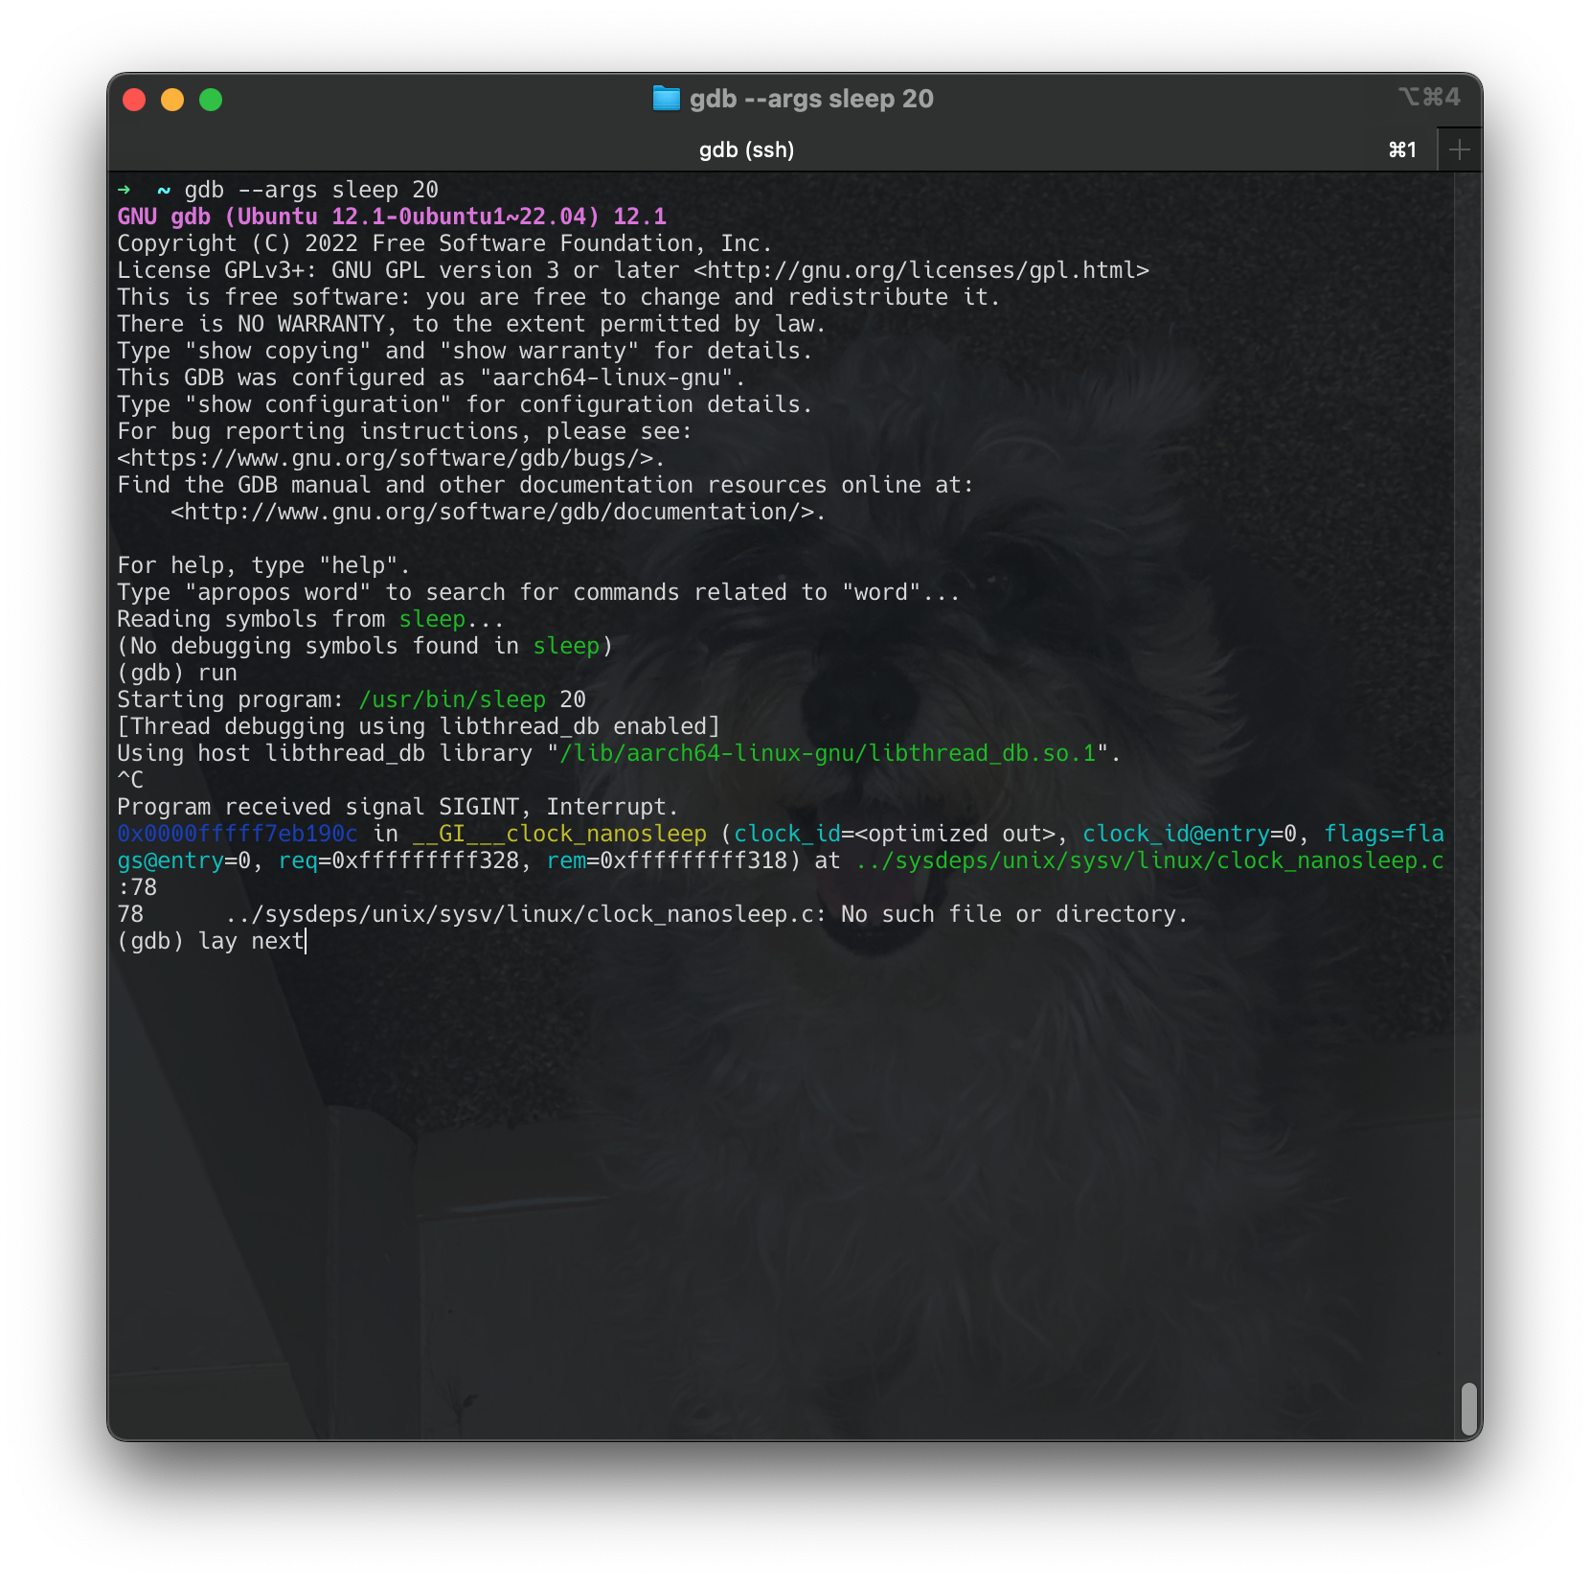This screenshot has width=1590, height=1583.
Task: Click the __GI___clock_nanosleep function name
Action: 558,834
